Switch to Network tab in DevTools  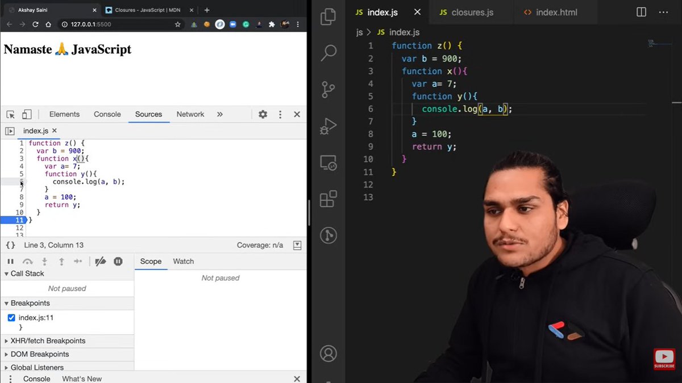(190, 114)
